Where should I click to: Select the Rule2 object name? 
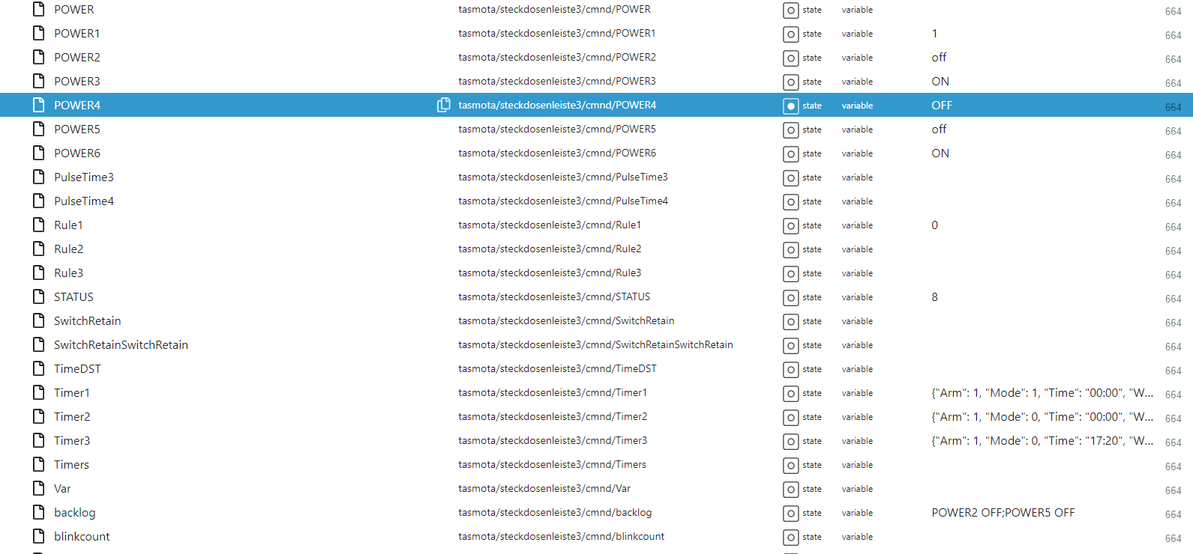[x=69, y=249]
